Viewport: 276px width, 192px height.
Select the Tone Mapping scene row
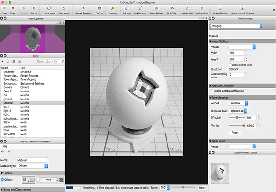(x=33, y=79)
